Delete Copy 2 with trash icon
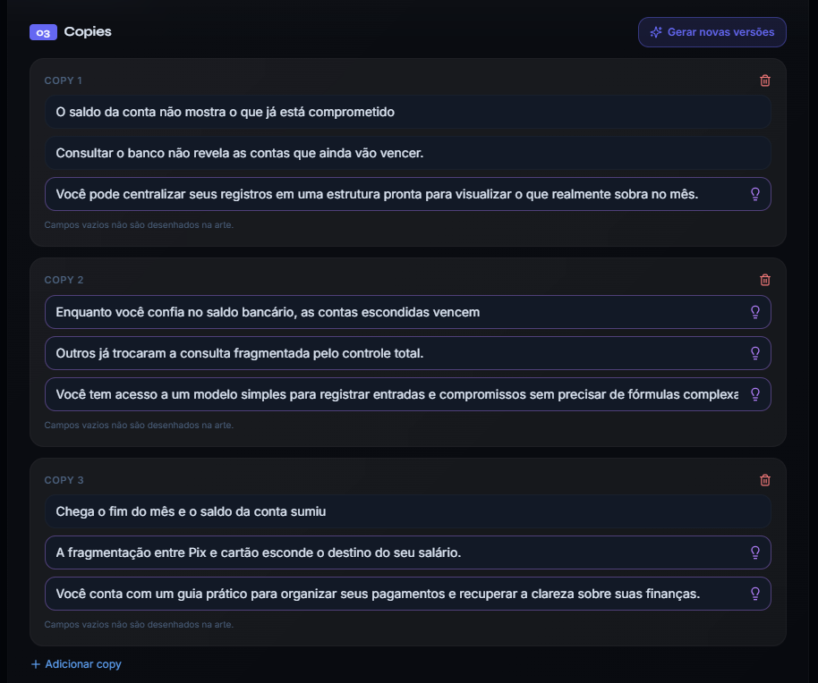Screen dimensions: 818x683 coord(765,281)
